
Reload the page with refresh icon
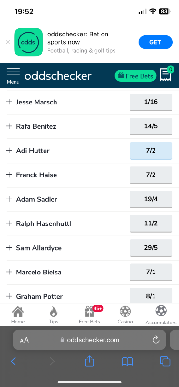156,340
